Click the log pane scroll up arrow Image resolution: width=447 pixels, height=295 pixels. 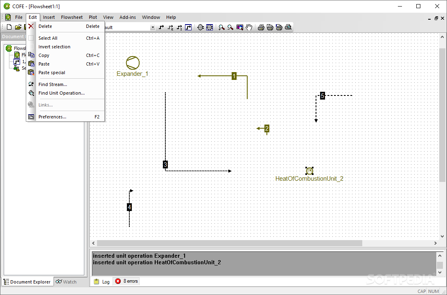[x=440, y=256]
